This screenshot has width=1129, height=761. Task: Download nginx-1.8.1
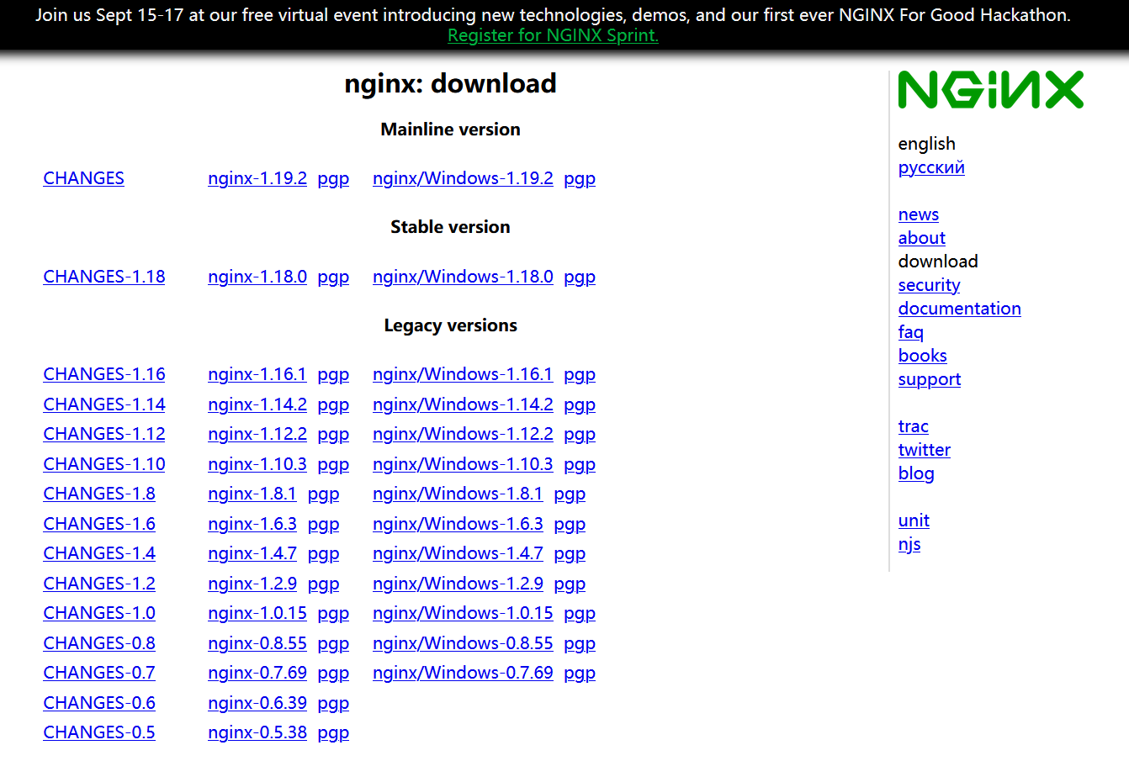[252, 494]
